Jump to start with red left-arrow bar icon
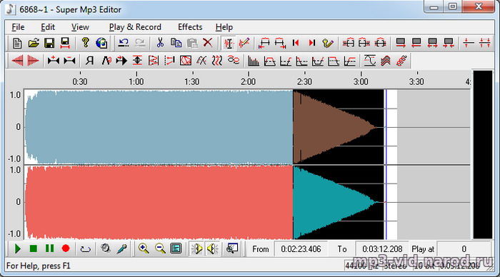The image size is (500, 277). pos(296,43)
